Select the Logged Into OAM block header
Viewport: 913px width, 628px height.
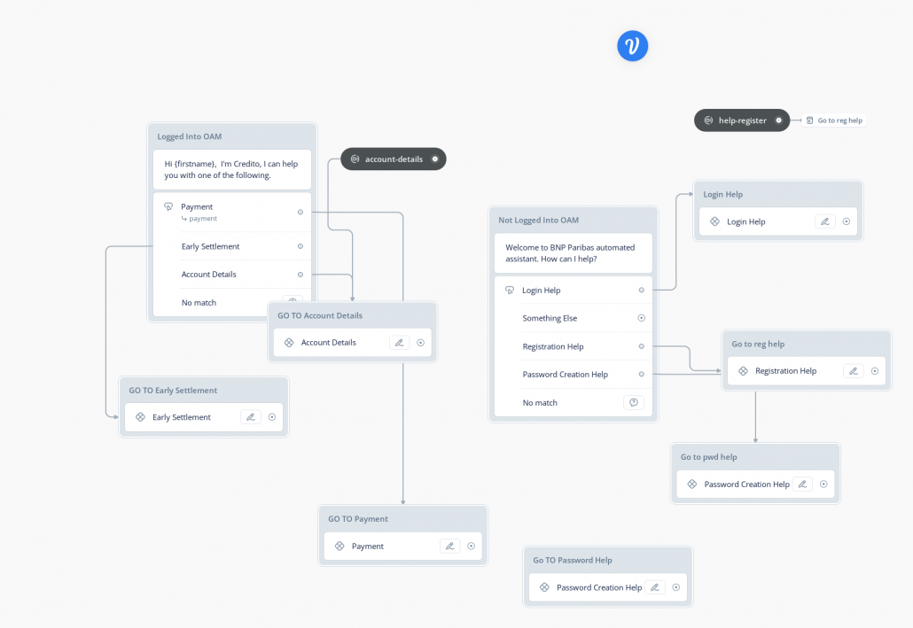(x=232, y=136)
